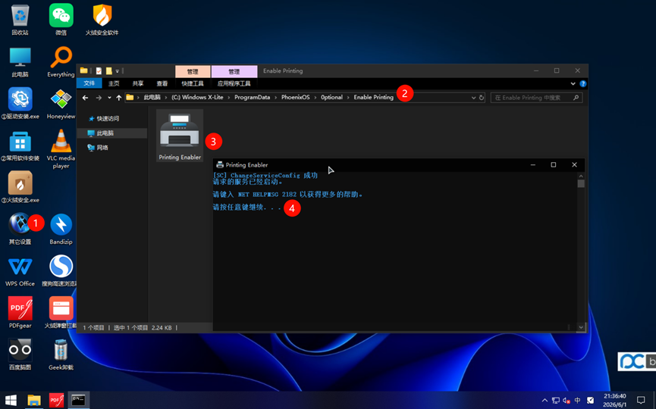The width and height of the screenshot is (656, 409).
Task: Minimize the Printing Enabler console window
Action: (533, 165)
